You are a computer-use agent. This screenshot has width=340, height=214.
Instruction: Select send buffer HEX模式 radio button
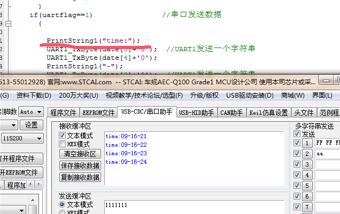point(62,212)
